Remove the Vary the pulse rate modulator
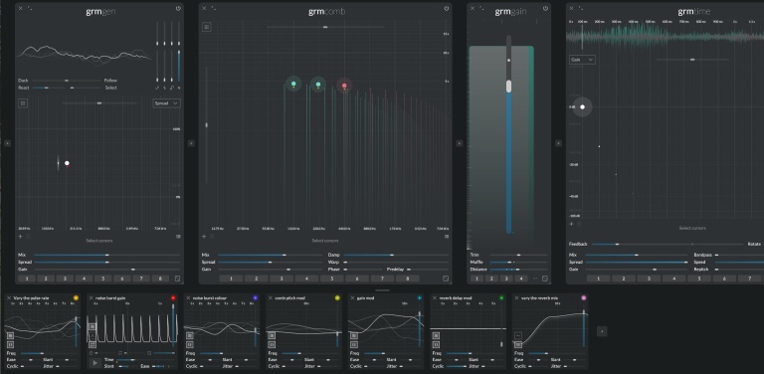 pos(9,297)
